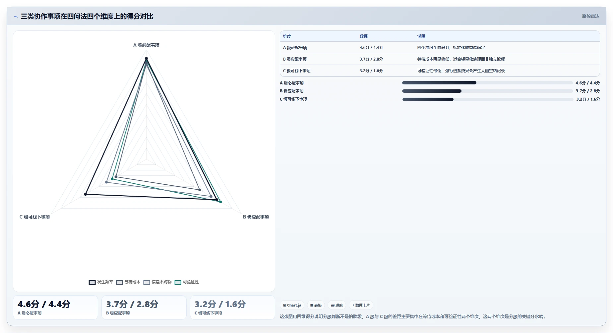613x333 pixels.
Task: Click the 数据卡片 tag chip
Action: coord(361,305)
